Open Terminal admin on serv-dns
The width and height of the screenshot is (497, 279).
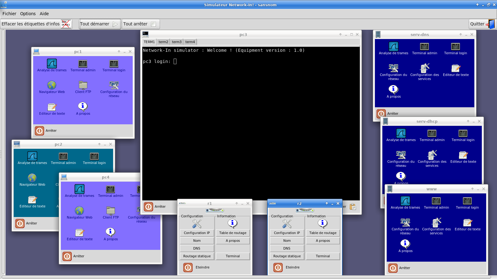pos(424,47)
